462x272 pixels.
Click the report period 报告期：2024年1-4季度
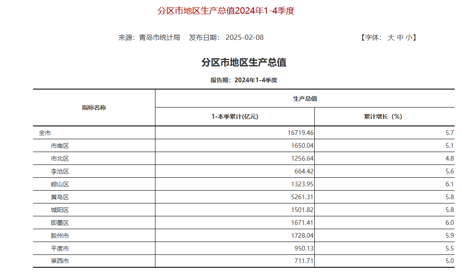click(244, 80)
